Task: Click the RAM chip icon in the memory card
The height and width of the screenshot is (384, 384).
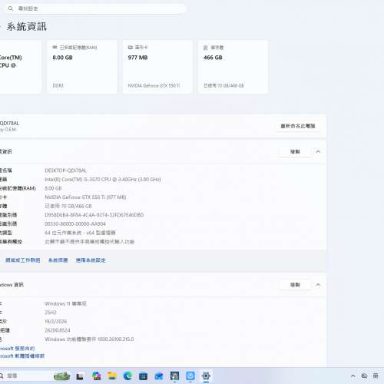Action: pyautogui.click(x=55, y=48)
